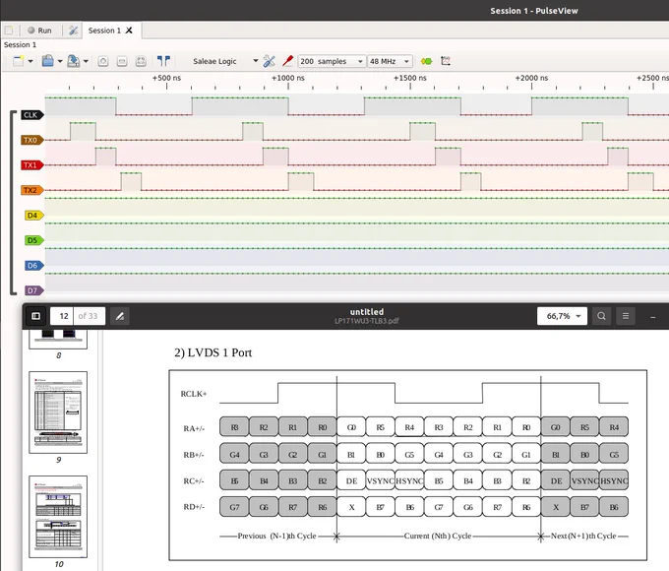Open the Saleae Logic device dropdown

click(x=225, y=61)
